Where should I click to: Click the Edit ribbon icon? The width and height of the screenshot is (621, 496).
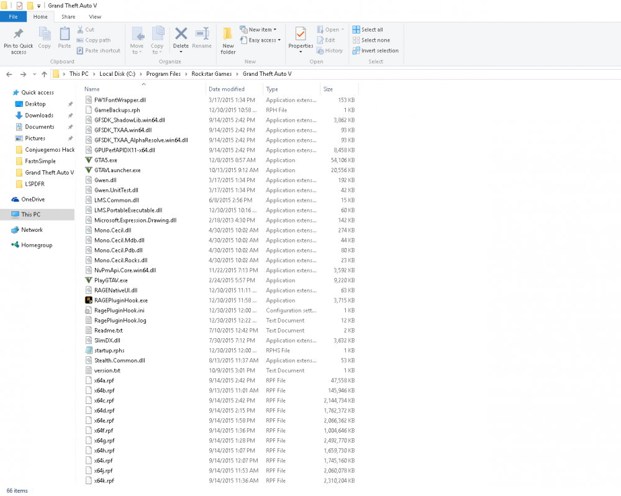(x=320, y=40)
